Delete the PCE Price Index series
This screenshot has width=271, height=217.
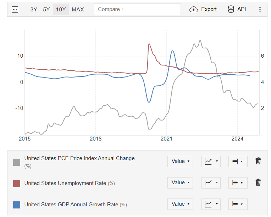click(x=258, y=161)
